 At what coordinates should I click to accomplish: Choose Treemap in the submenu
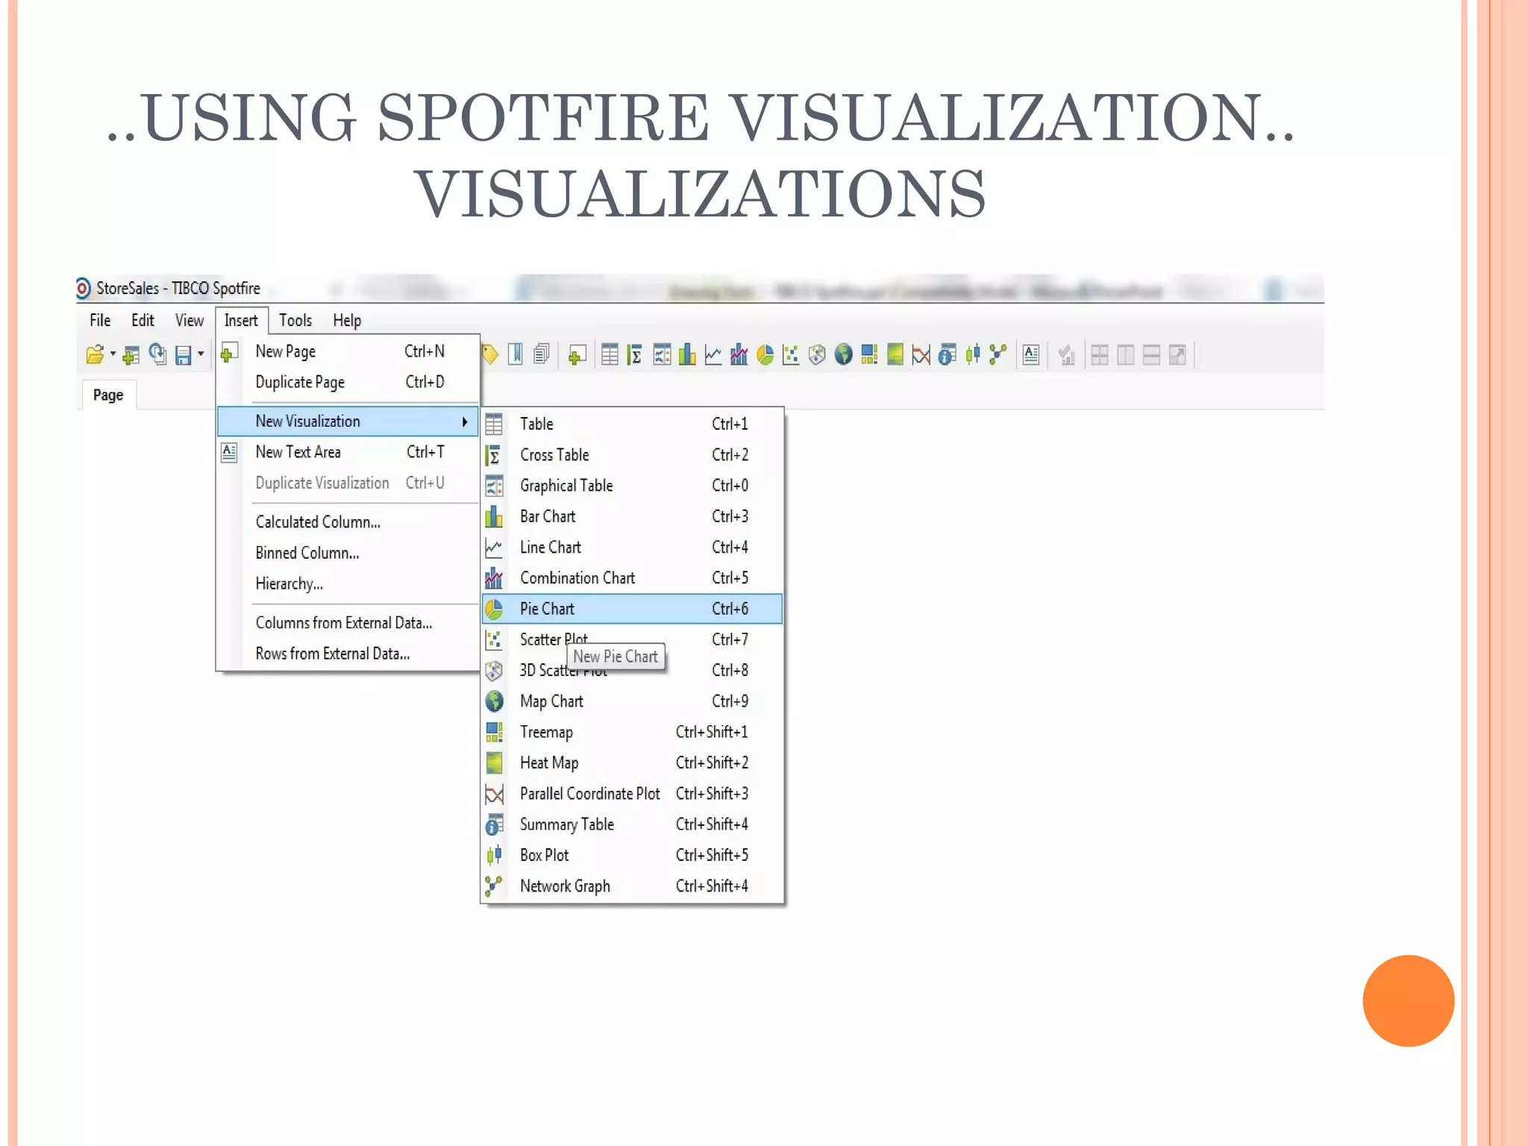[633, 732]
